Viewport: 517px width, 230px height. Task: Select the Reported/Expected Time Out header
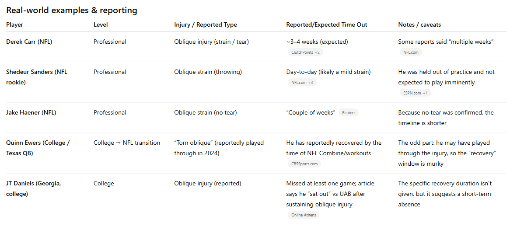pos(326,25)
